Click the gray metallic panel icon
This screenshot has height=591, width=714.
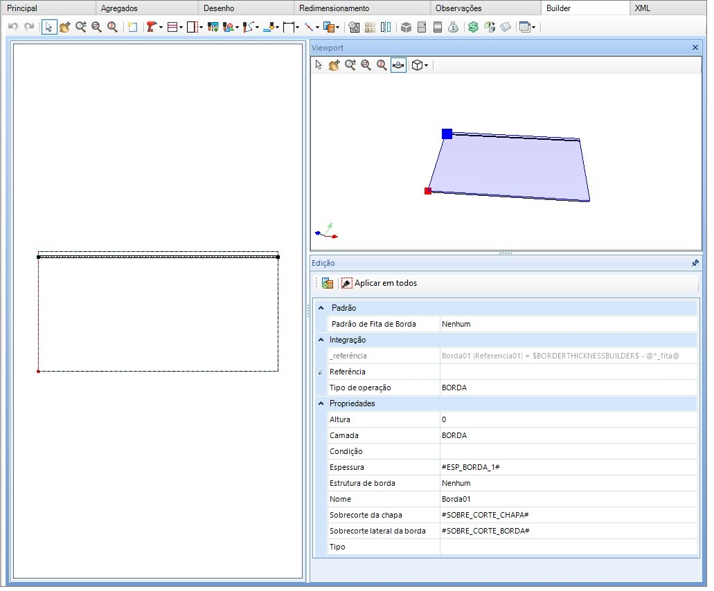click(x=438, y=27)
